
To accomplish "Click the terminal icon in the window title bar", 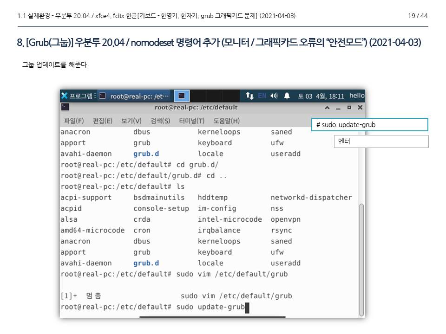I will point(65,107).
